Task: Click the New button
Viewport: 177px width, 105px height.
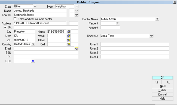Action: [x=163, y=86]
